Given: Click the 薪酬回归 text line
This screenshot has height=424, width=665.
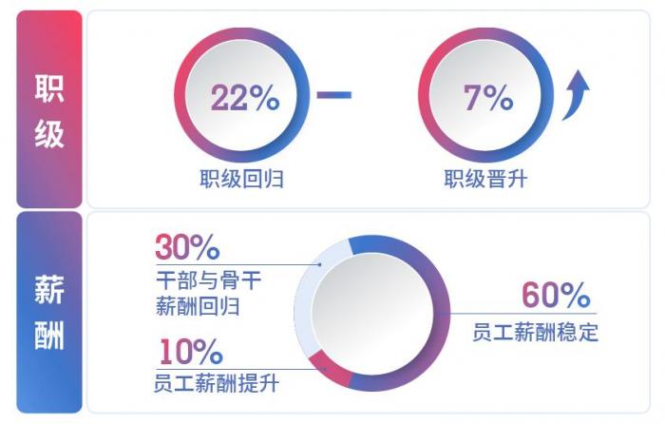Looking at the screenshot, I should pos(197,306).
